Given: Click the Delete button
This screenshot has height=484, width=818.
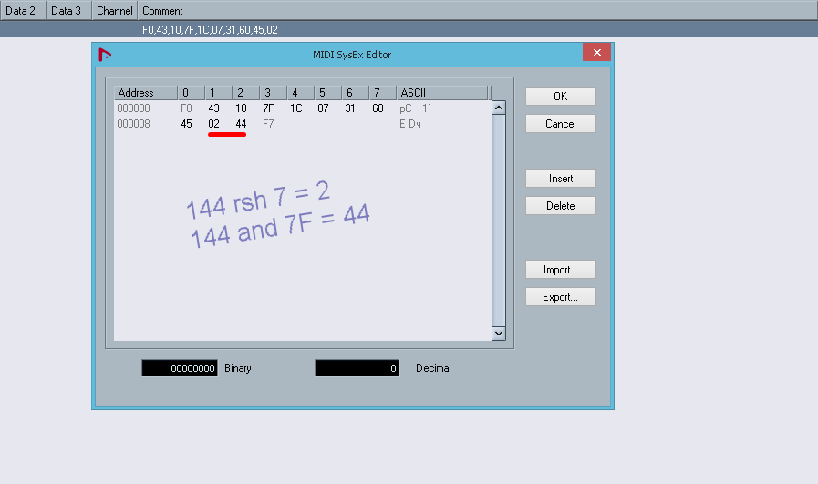Looking at the screenshot, I should click(x=560, y=205).
